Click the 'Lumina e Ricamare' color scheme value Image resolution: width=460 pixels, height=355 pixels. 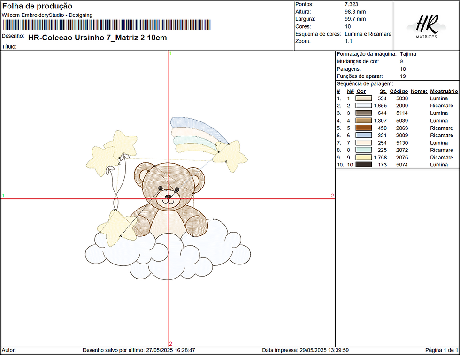click(368, 34)
